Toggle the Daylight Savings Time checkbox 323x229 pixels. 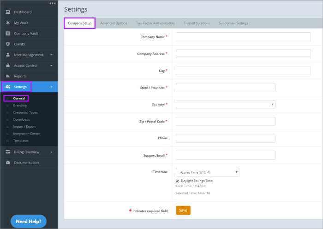tap(178, 181)
